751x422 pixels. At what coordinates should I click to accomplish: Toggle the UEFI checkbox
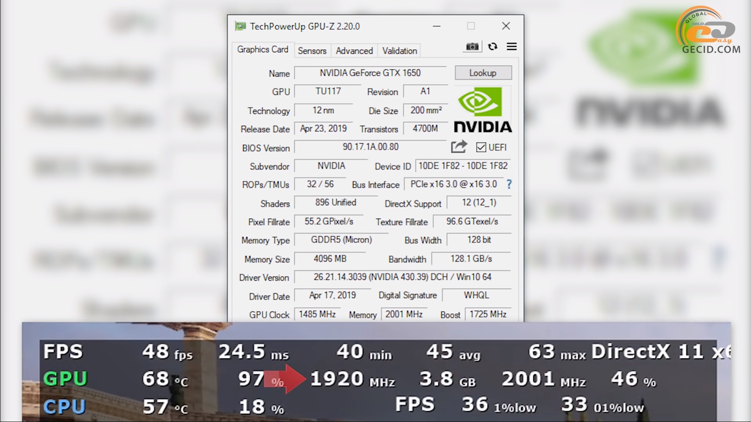[x=481, y=147]
